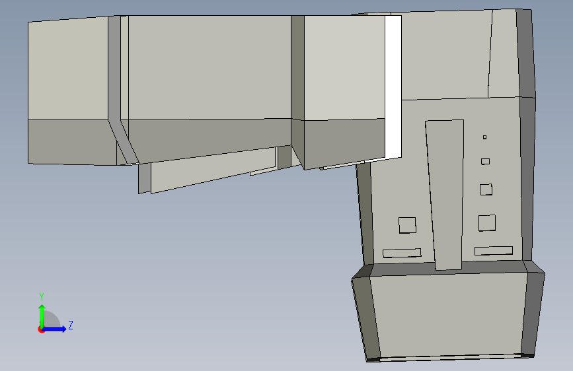Screen dimensions: 573x371
Task: Click the red origin dot of the axis triad
Action: click(x=40, y=329)
